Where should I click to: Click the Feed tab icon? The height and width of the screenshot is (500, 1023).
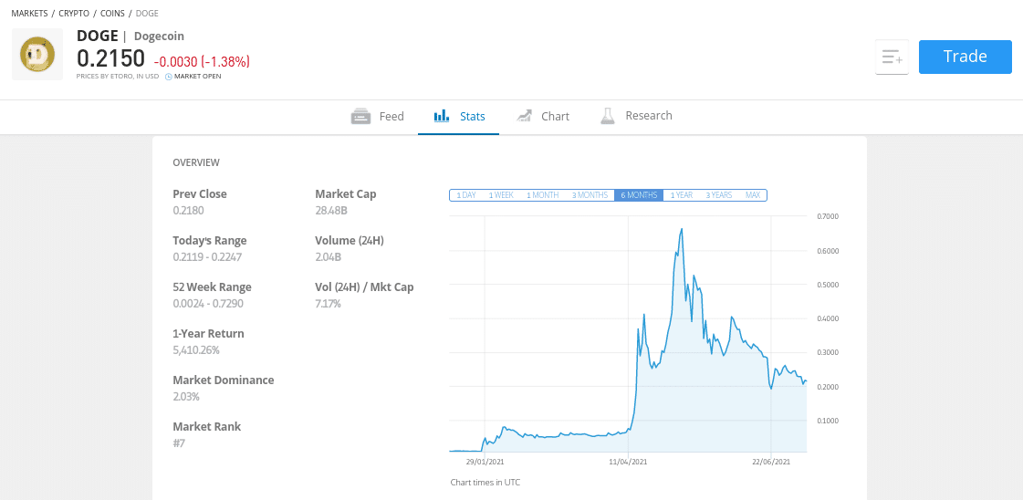click(360, 116)
